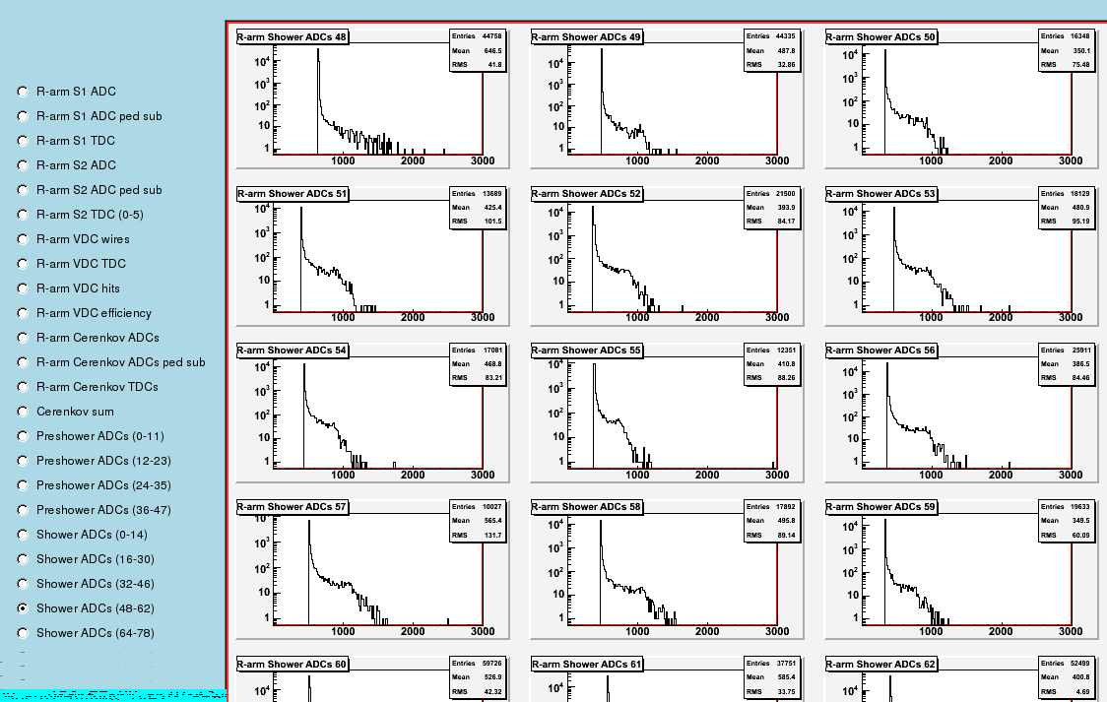Screen dimensions: 1107x702
Task: Select the R-arm S1 ADC radio button
Action: pos(23,92)
